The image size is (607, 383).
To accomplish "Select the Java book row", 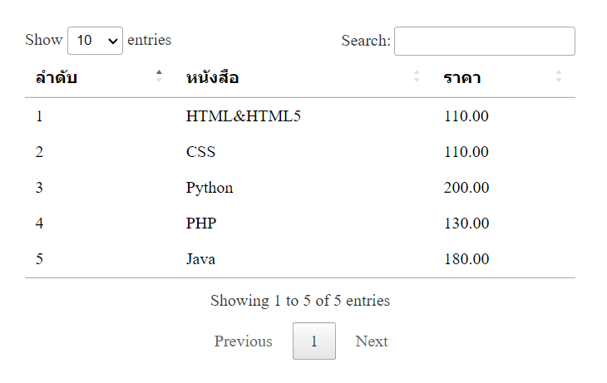I will (200, 259).
